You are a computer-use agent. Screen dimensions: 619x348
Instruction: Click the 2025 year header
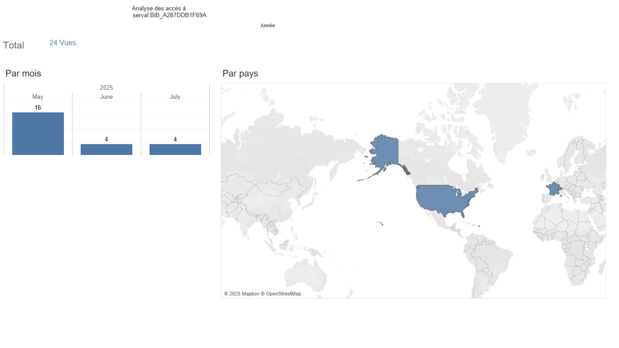(x=106, y=87)
